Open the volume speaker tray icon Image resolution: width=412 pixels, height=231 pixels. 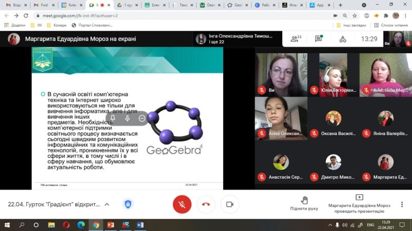coord(345,225)
